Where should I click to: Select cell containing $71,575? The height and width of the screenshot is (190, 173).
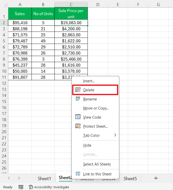(20, 35)
